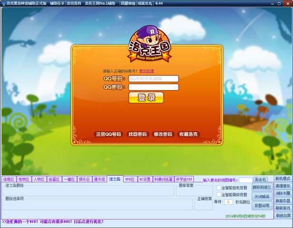
Task: Click the 正确答案 result box
Action: pyautogui.click(x=204, y=205)
